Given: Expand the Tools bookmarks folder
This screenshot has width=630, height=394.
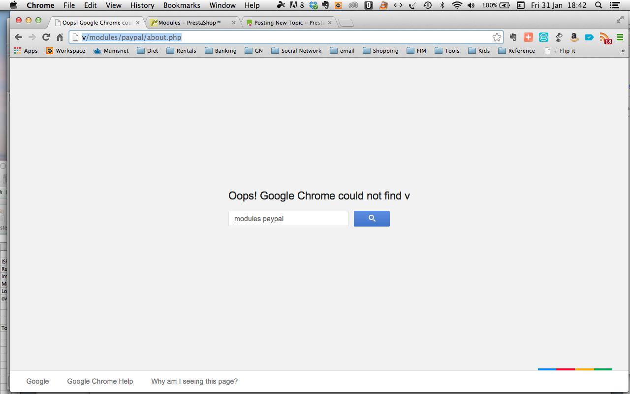Looking at the screenshot, I should click(x=447, y=51).
